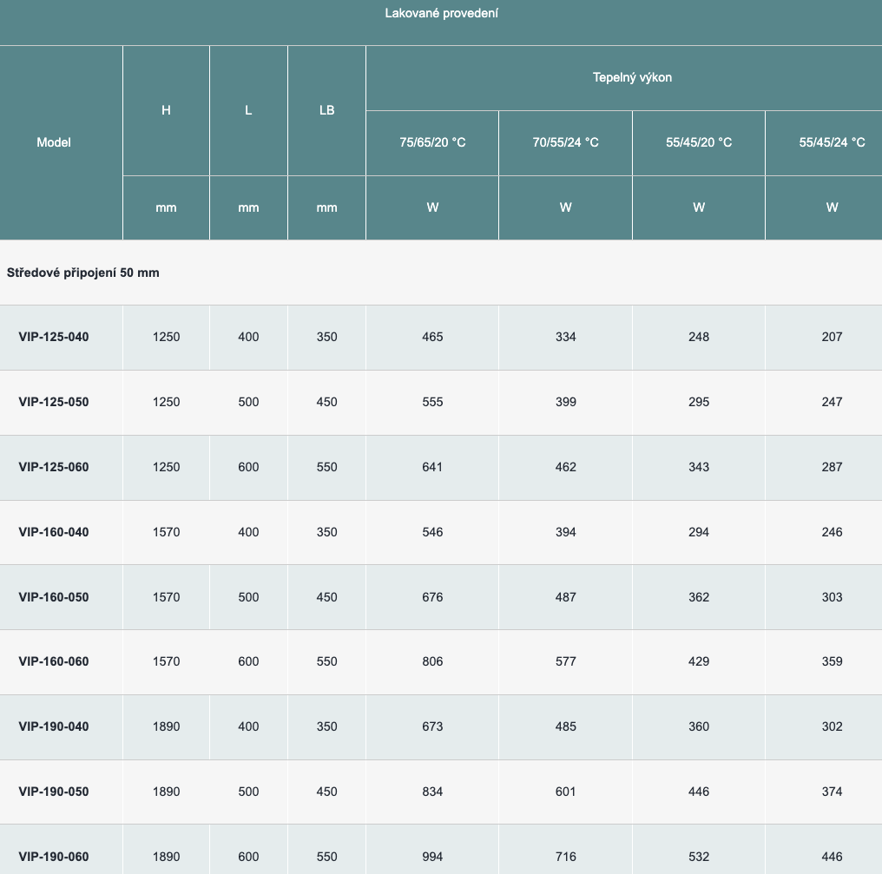Select the Lakované provedení title bar

pyautogui.click(x=441, y=13)
